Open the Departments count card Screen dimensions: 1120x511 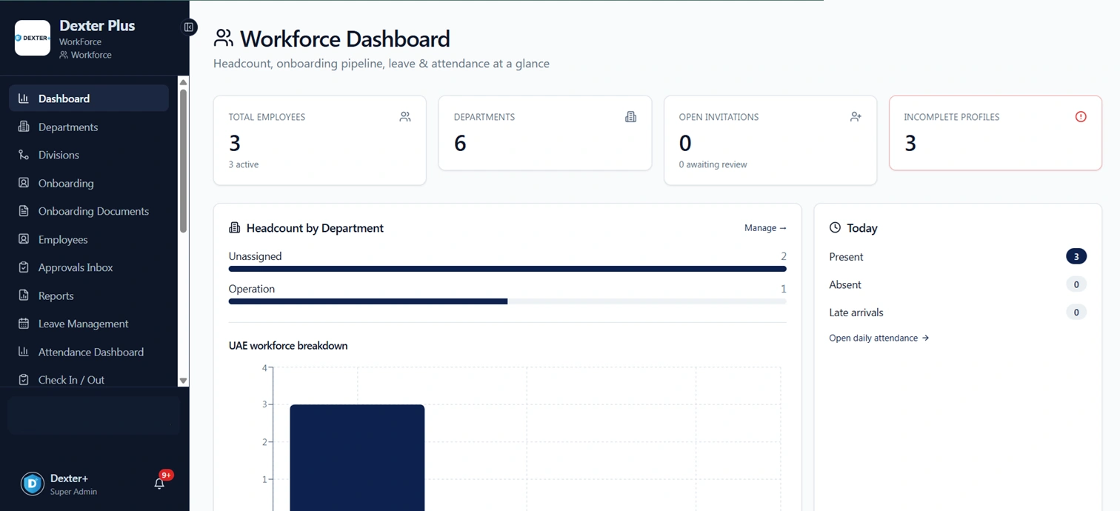tap(545, 133)
